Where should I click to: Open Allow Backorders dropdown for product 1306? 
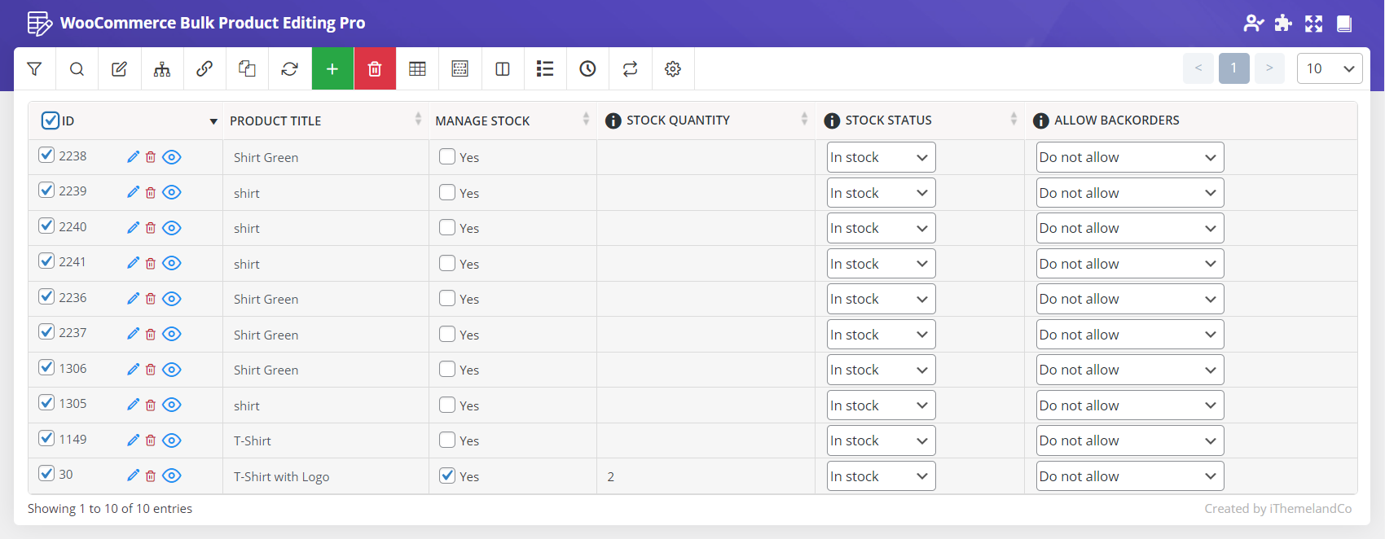coord(1129,370)
